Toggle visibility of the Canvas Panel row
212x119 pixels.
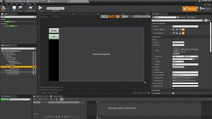35,53
